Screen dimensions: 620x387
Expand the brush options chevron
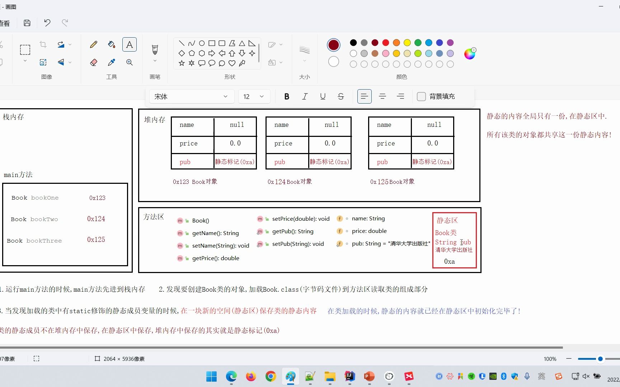point(155,61)
